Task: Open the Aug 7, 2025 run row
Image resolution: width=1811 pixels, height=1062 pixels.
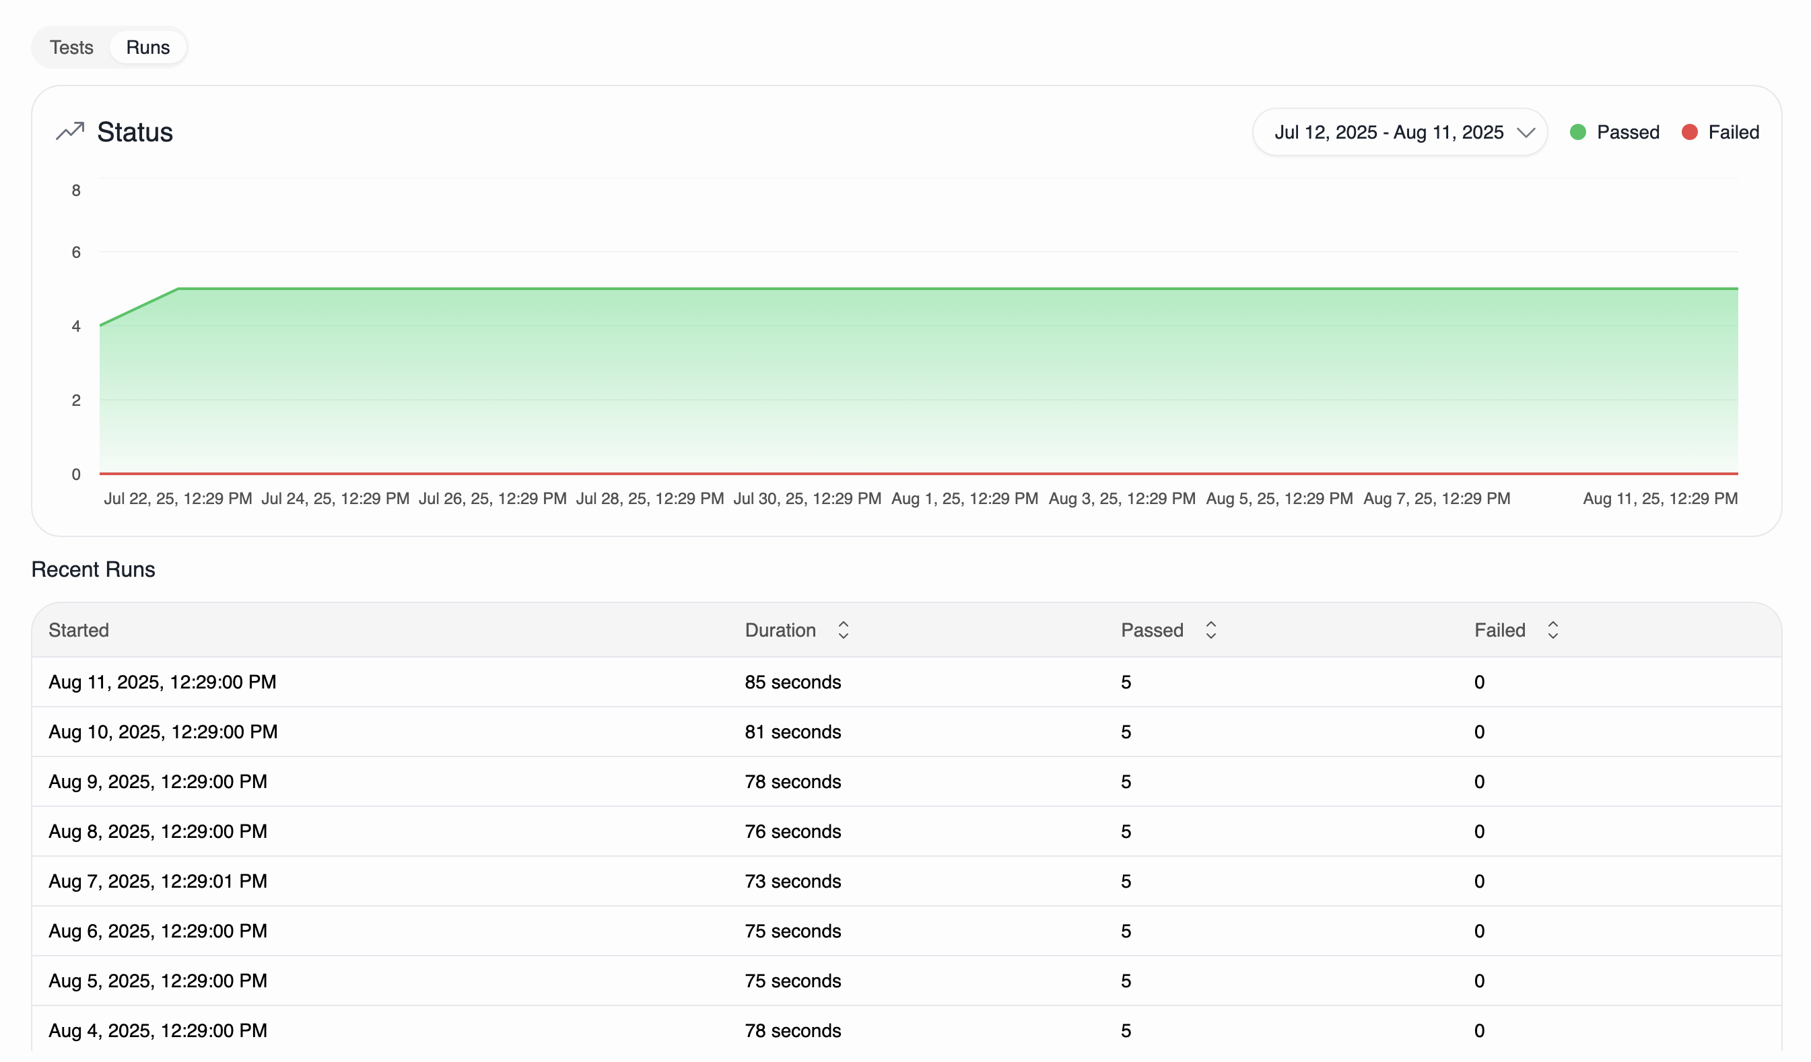Action: (x=158, y=881)
